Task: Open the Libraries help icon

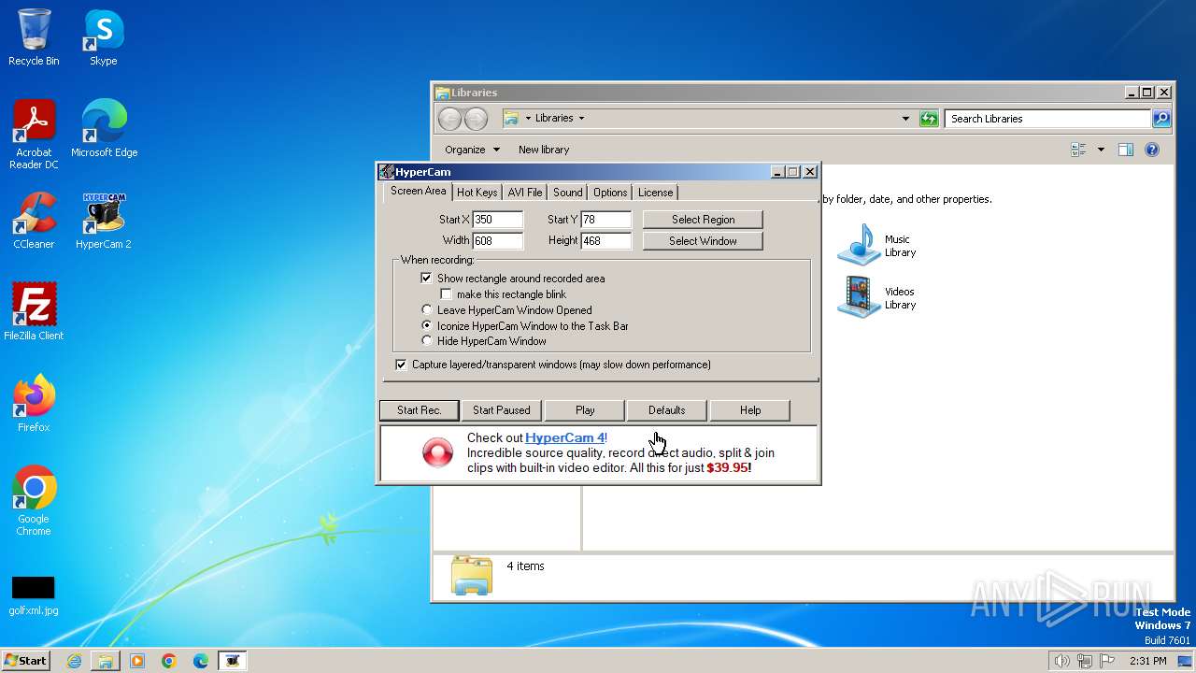Action: (x=1152, y=150)
